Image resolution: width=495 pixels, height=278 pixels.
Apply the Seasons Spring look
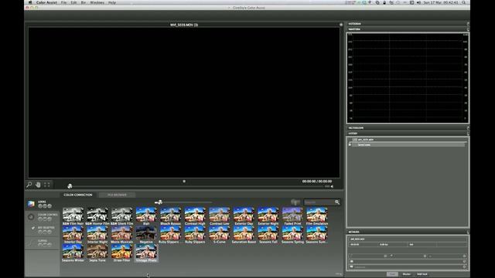(x=292, y=234)
